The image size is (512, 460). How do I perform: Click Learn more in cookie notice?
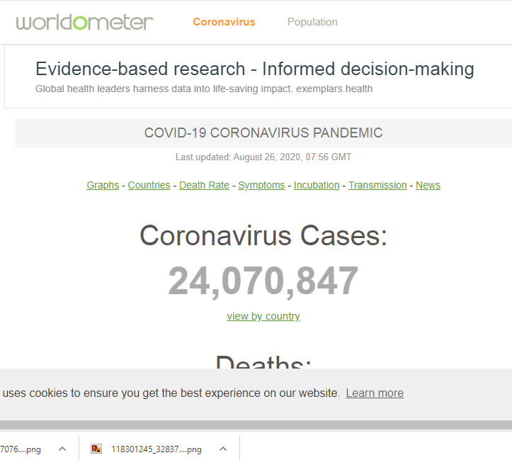[375, 393]
